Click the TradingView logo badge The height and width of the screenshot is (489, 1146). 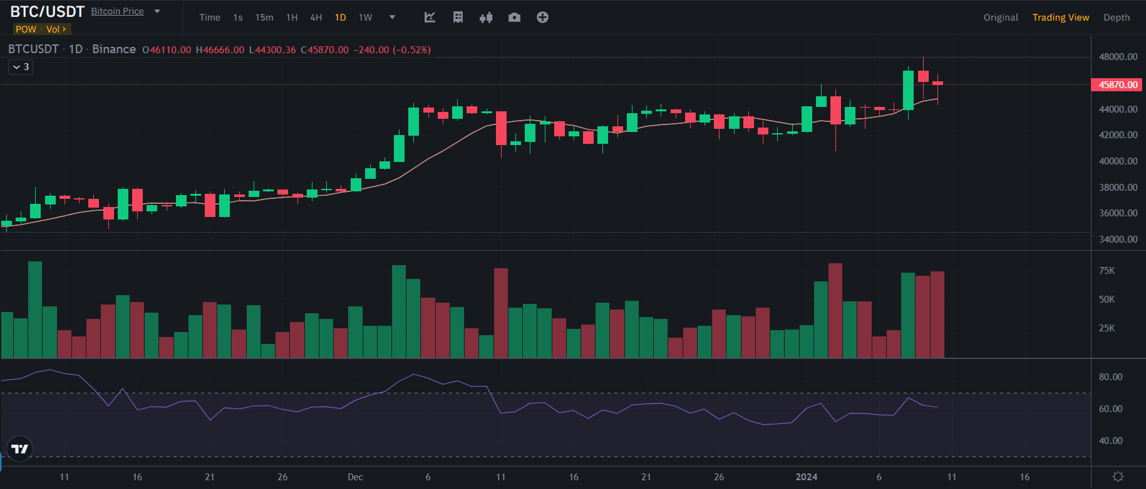pyautogui.click(x=20, y=448)
